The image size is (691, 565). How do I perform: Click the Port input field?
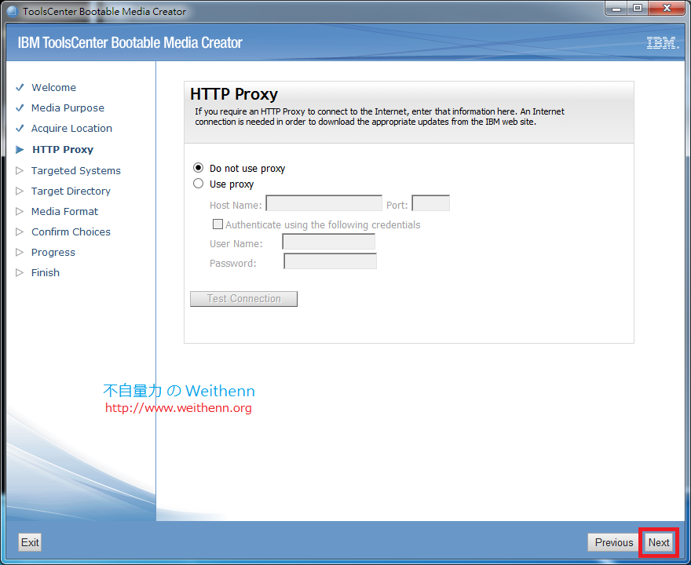coord(430,203)
